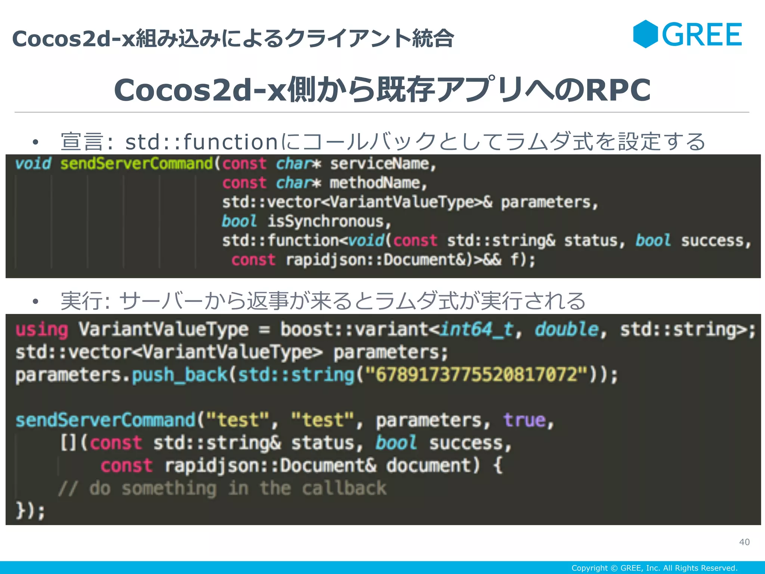This screenshot has height=574, width=765.
Task: Click 'std::vector<VariantValueType>& parameters,' in first code block
Action: pyautogui.click(x=410, y=203)
